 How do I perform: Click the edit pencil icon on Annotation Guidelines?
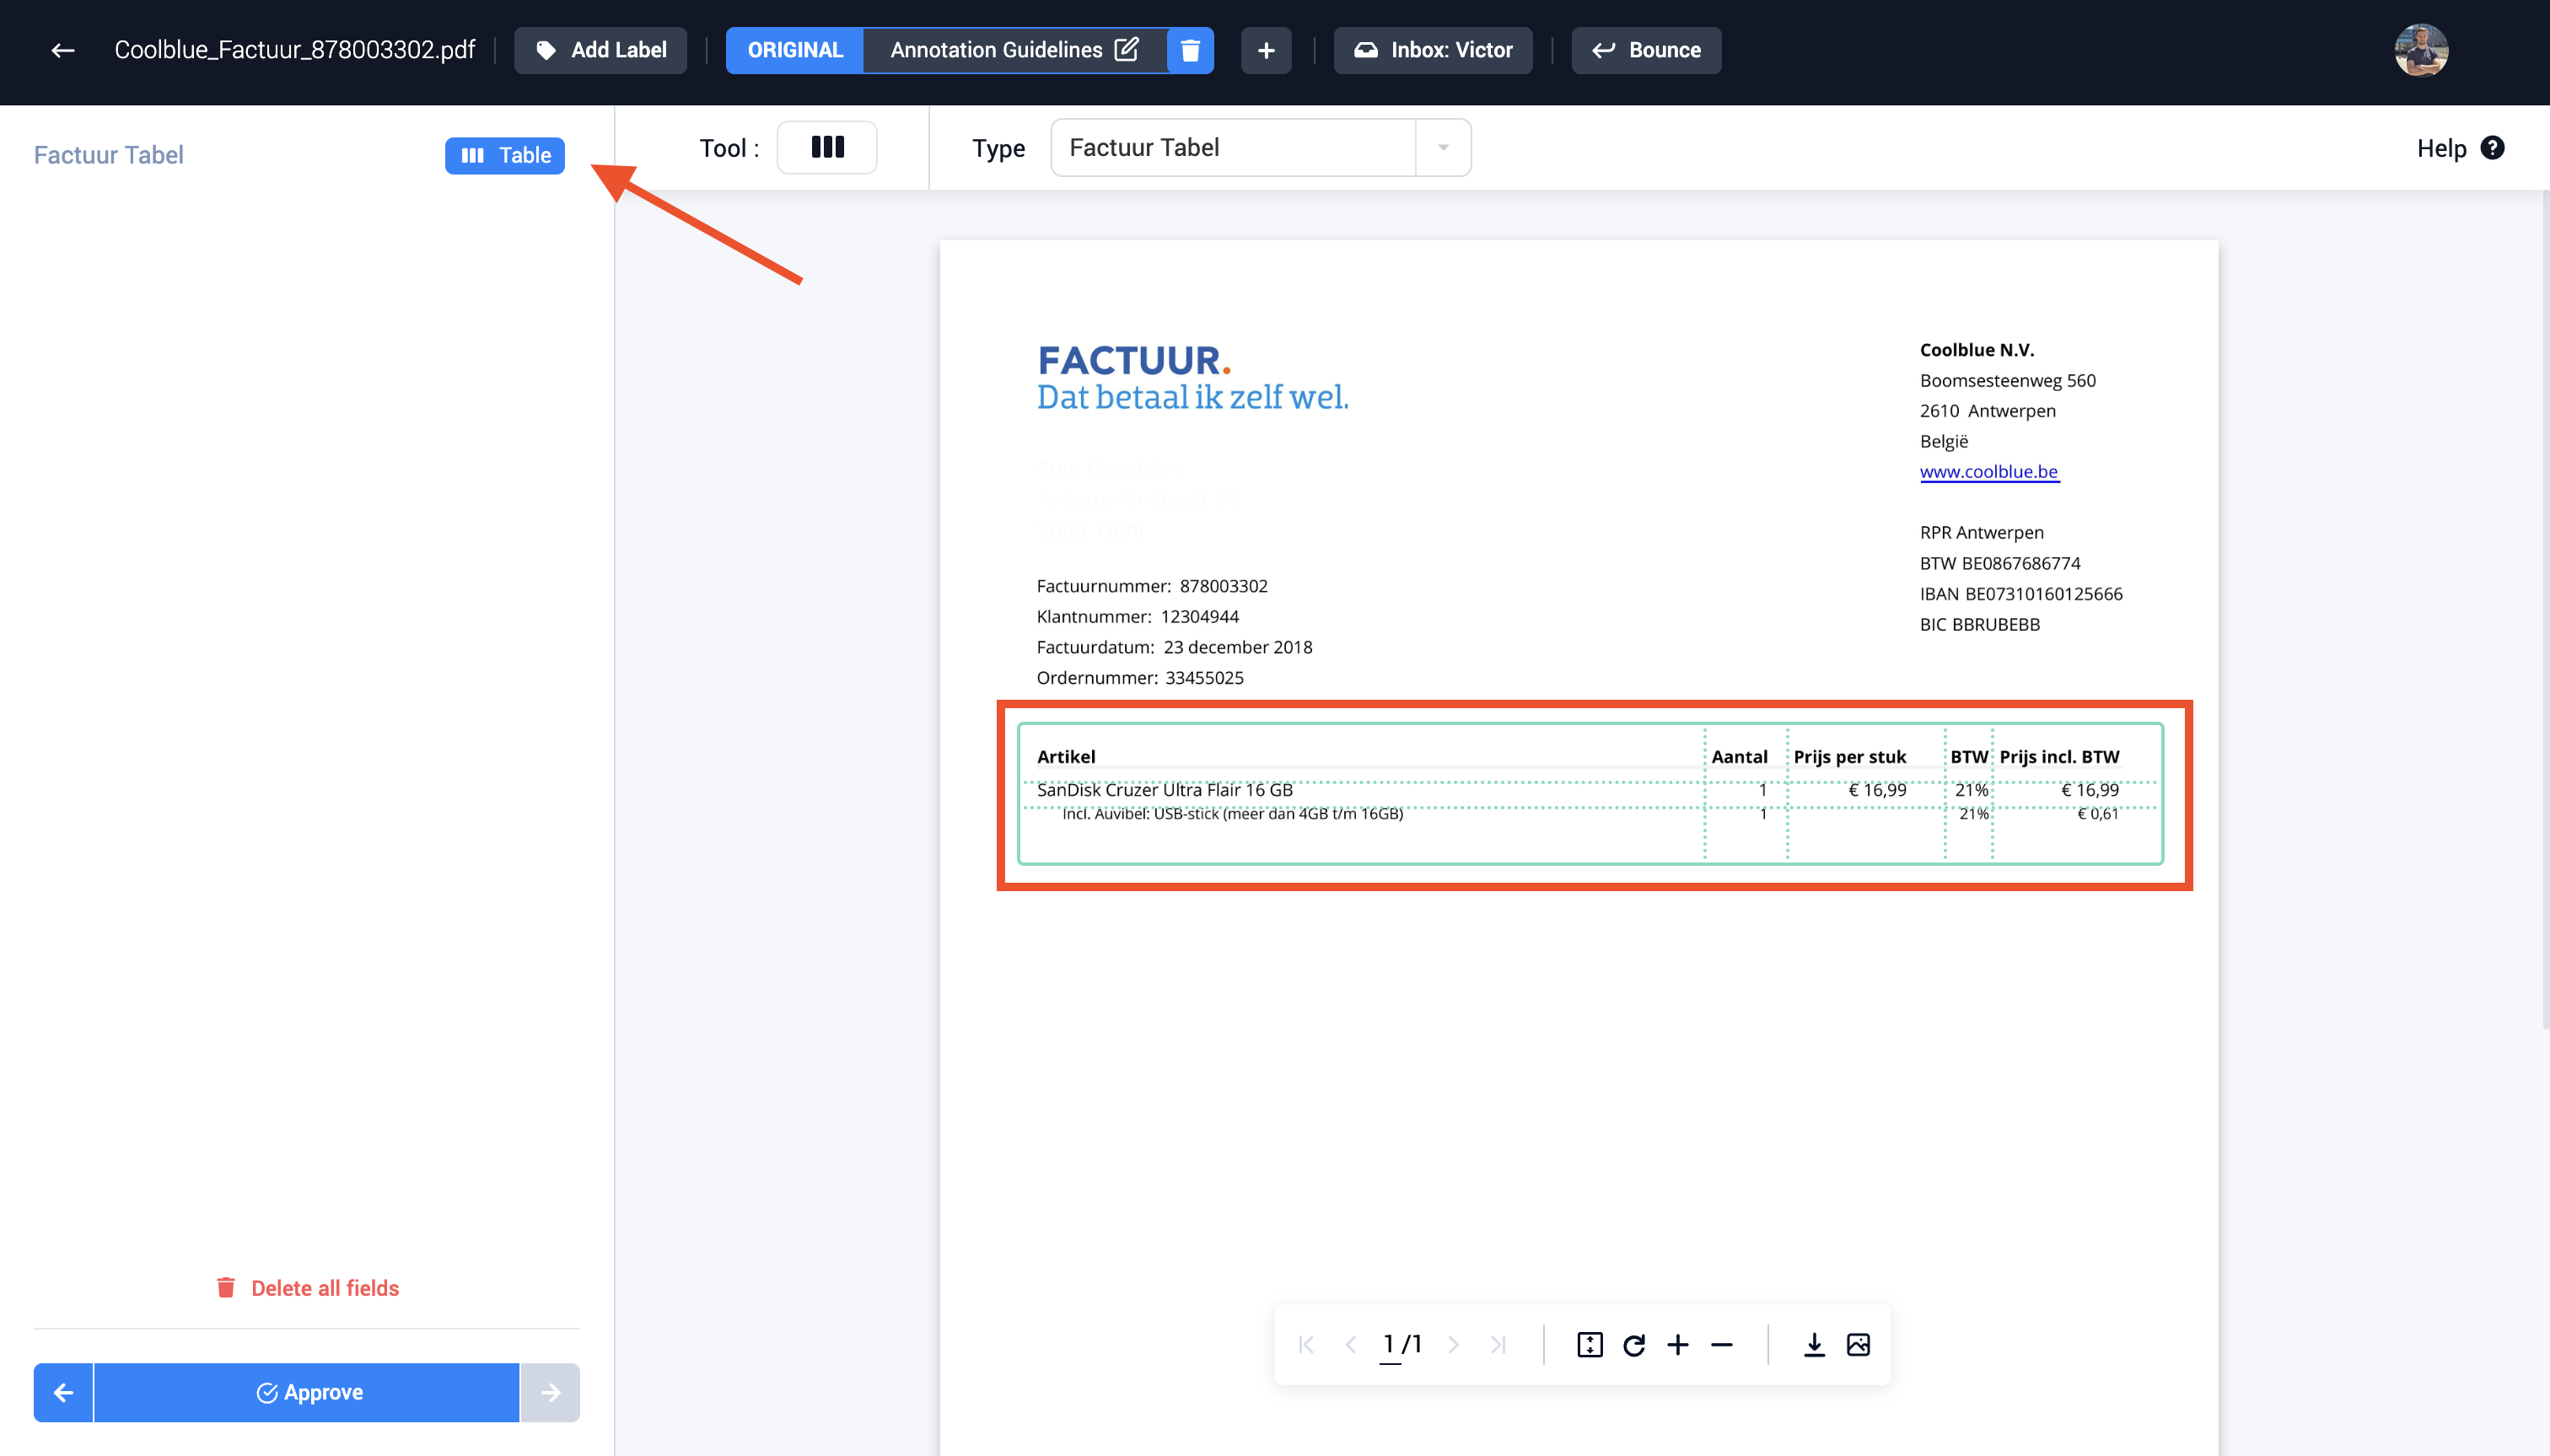[1127, 49]
